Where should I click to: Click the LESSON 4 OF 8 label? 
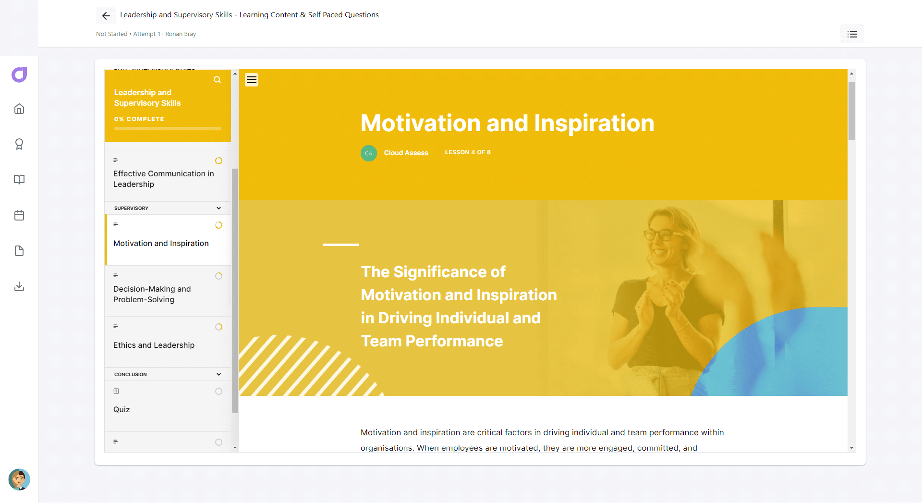468,152
